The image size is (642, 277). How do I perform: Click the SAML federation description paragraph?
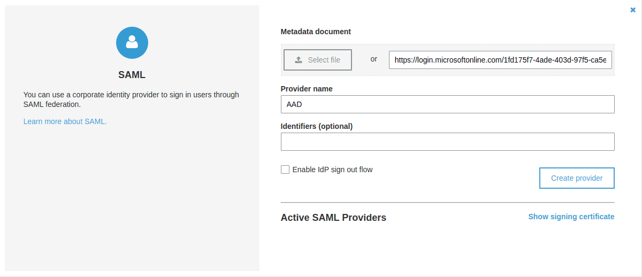(x=131, y=99)
